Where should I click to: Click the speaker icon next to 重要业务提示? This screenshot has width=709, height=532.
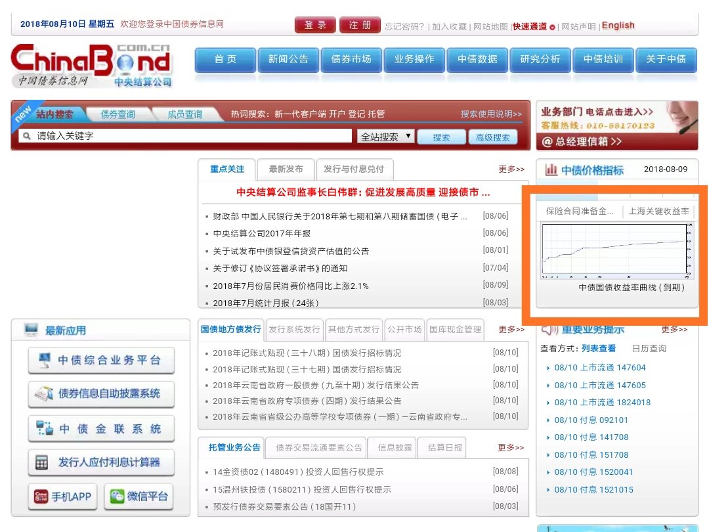pyautogui.click(x=548, y=330)
